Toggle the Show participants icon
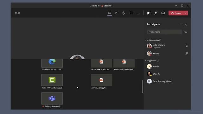This screenshot has height=114, width=203. (x=109, y=13)
